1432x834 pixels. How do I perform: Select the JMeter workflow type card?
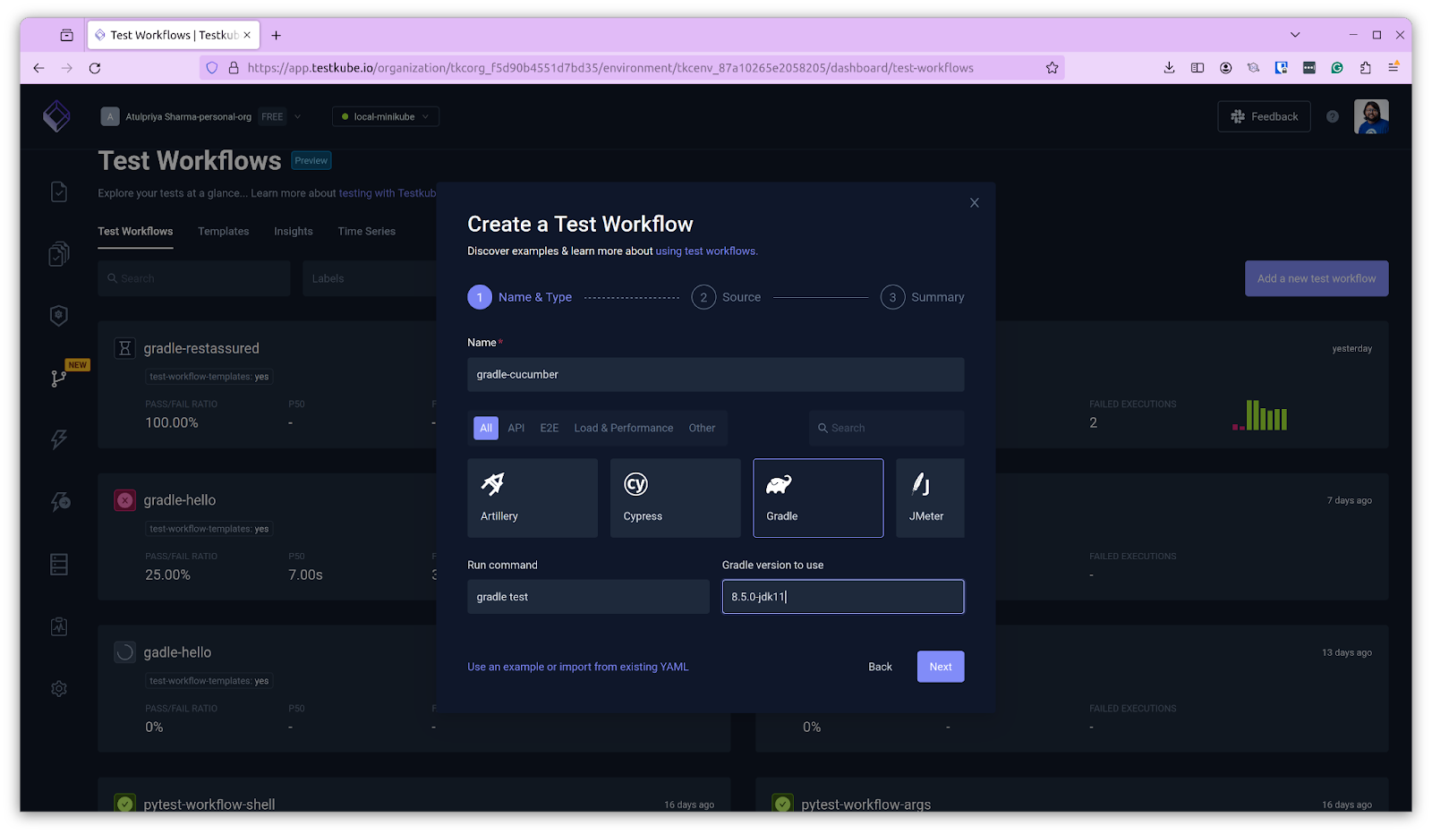pyautogui.click(x=930, y=498)
